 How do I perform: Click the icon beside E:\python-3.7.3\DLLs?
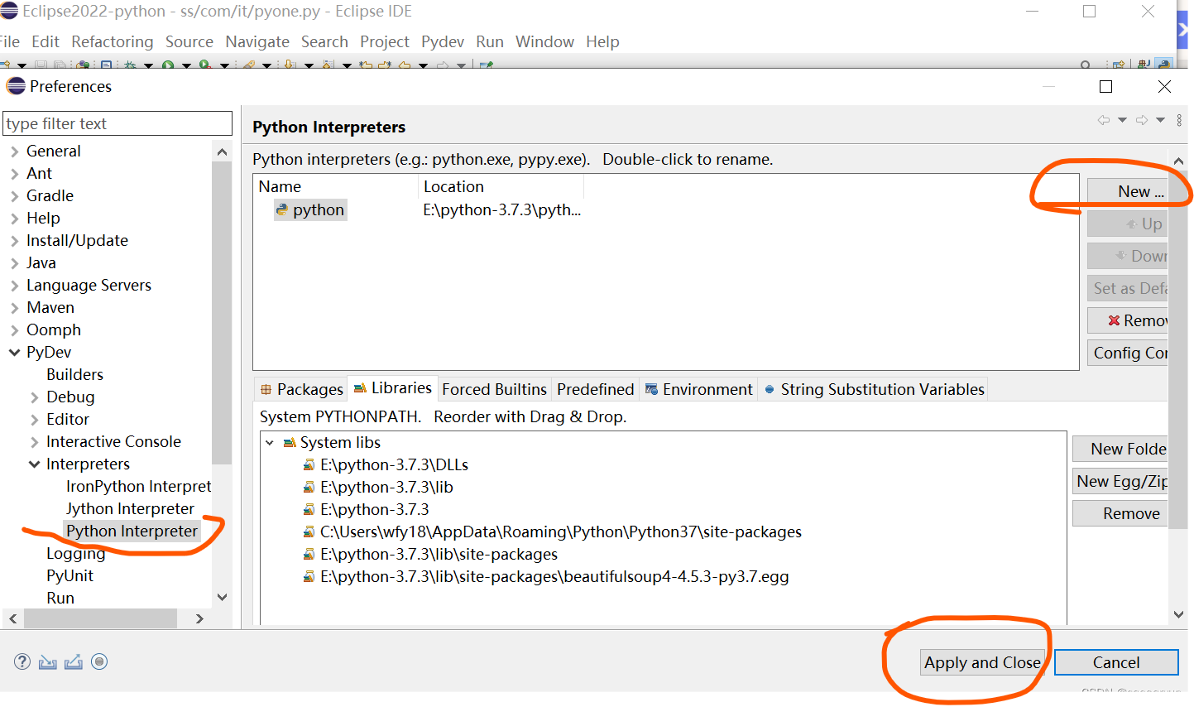point(309,465)
